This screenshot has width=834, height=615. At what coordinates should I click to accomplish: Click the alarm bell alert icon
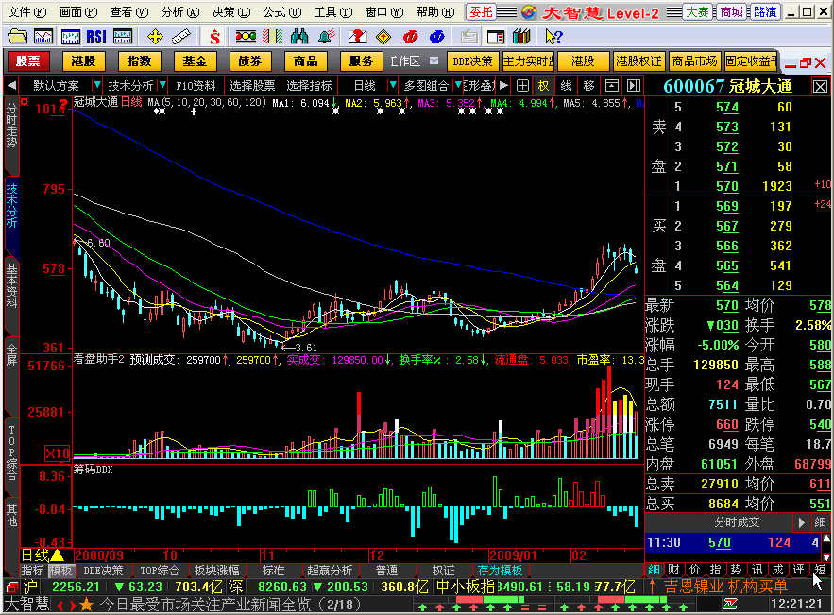(x=326, y=36)
